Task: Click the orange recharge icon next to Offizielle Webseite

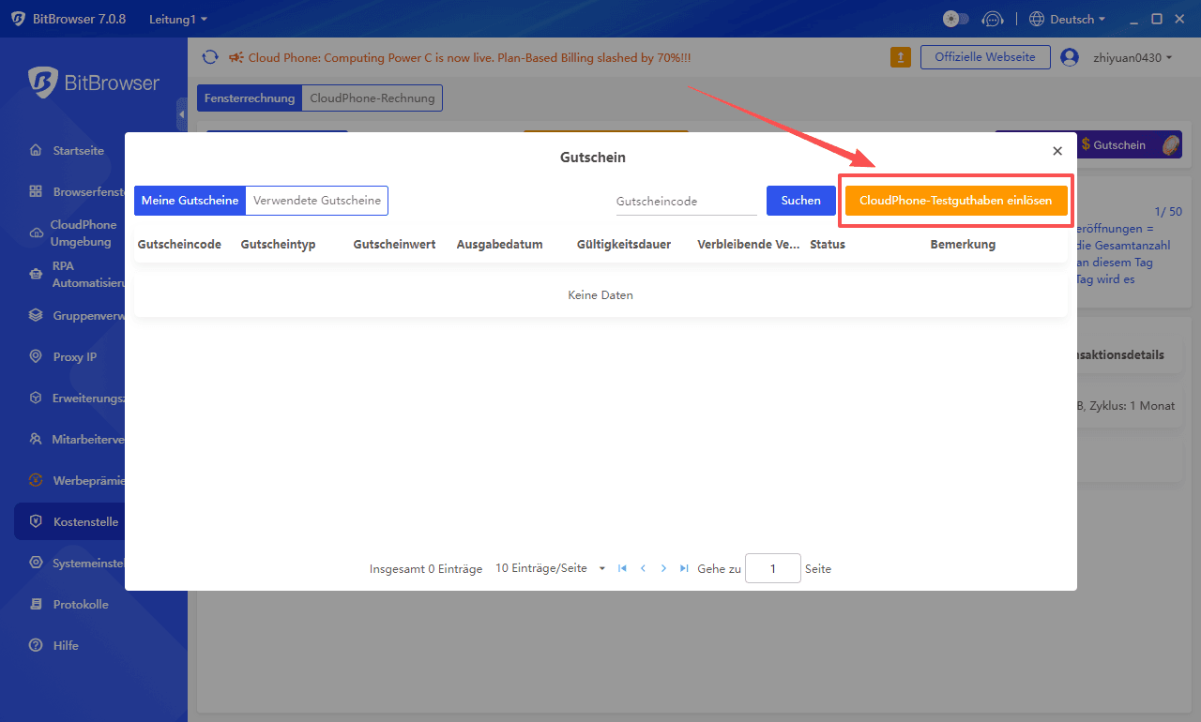Action: 900,56
